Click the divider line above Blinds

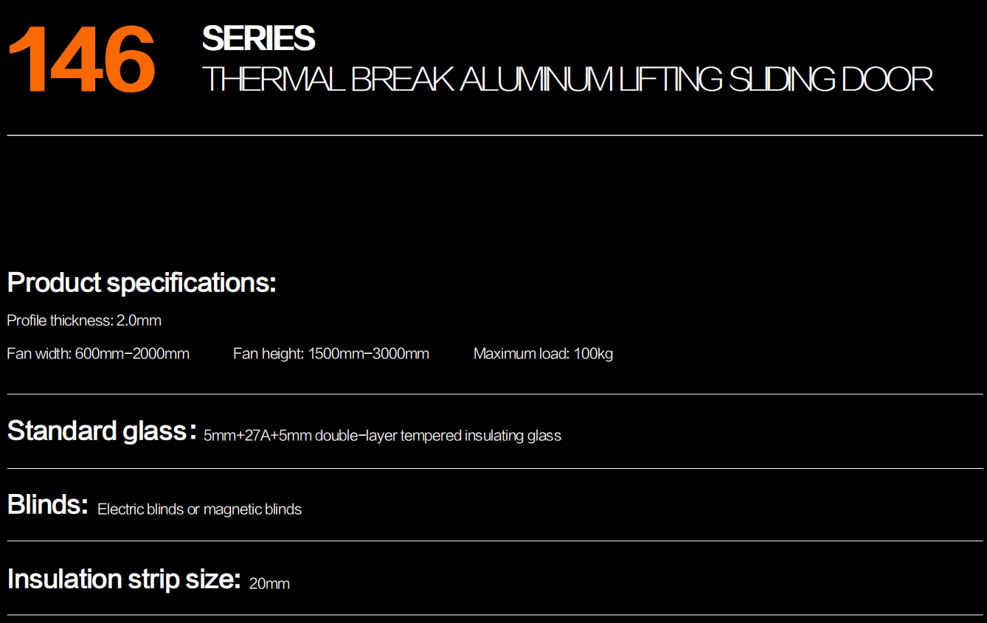pyautogui.click(x=495, y=468)
